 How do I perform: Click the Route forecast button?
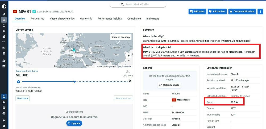pyautogui.click(x=123, y=98)
